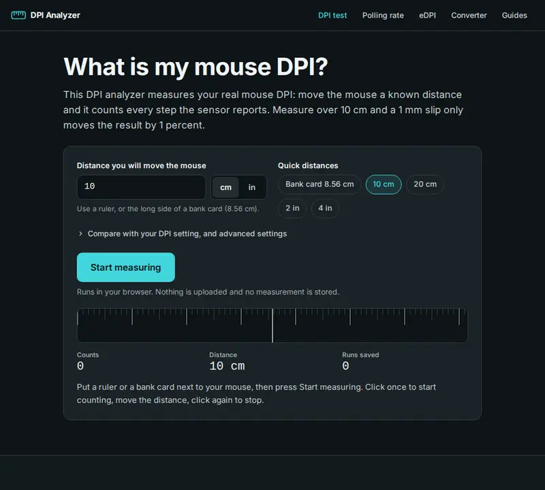Choose the 4 in quick distance
Screen dimensions: 545x490
tap(325, 208)
